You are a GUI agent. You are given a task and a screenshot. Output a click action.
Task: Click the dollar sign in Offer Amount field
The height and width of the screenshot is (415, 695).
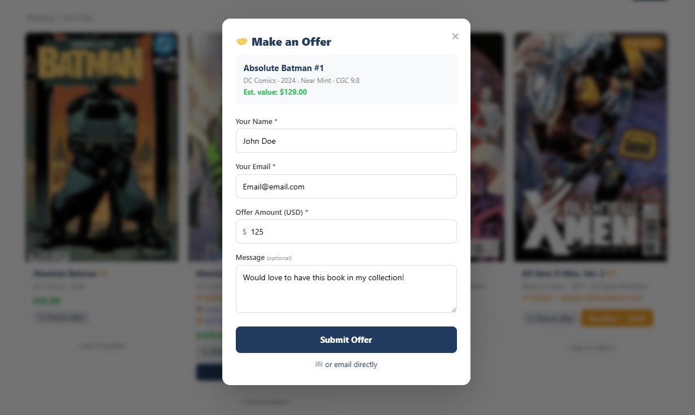[x=245, y=231]
